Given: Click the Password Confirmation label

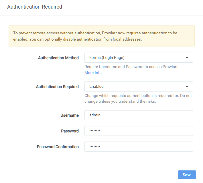Looking at the screenshot, I should coord(58,147).
